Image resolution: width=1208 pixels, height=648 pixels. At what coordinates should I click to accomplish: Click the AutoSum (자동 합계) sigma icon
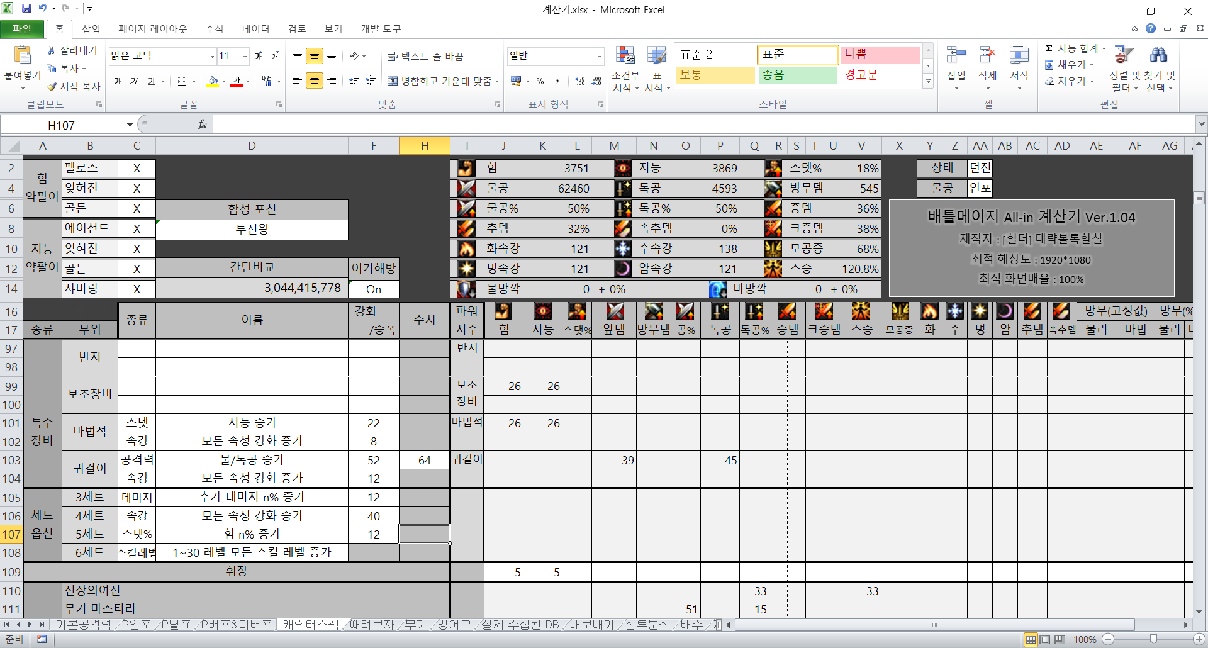1049,48
